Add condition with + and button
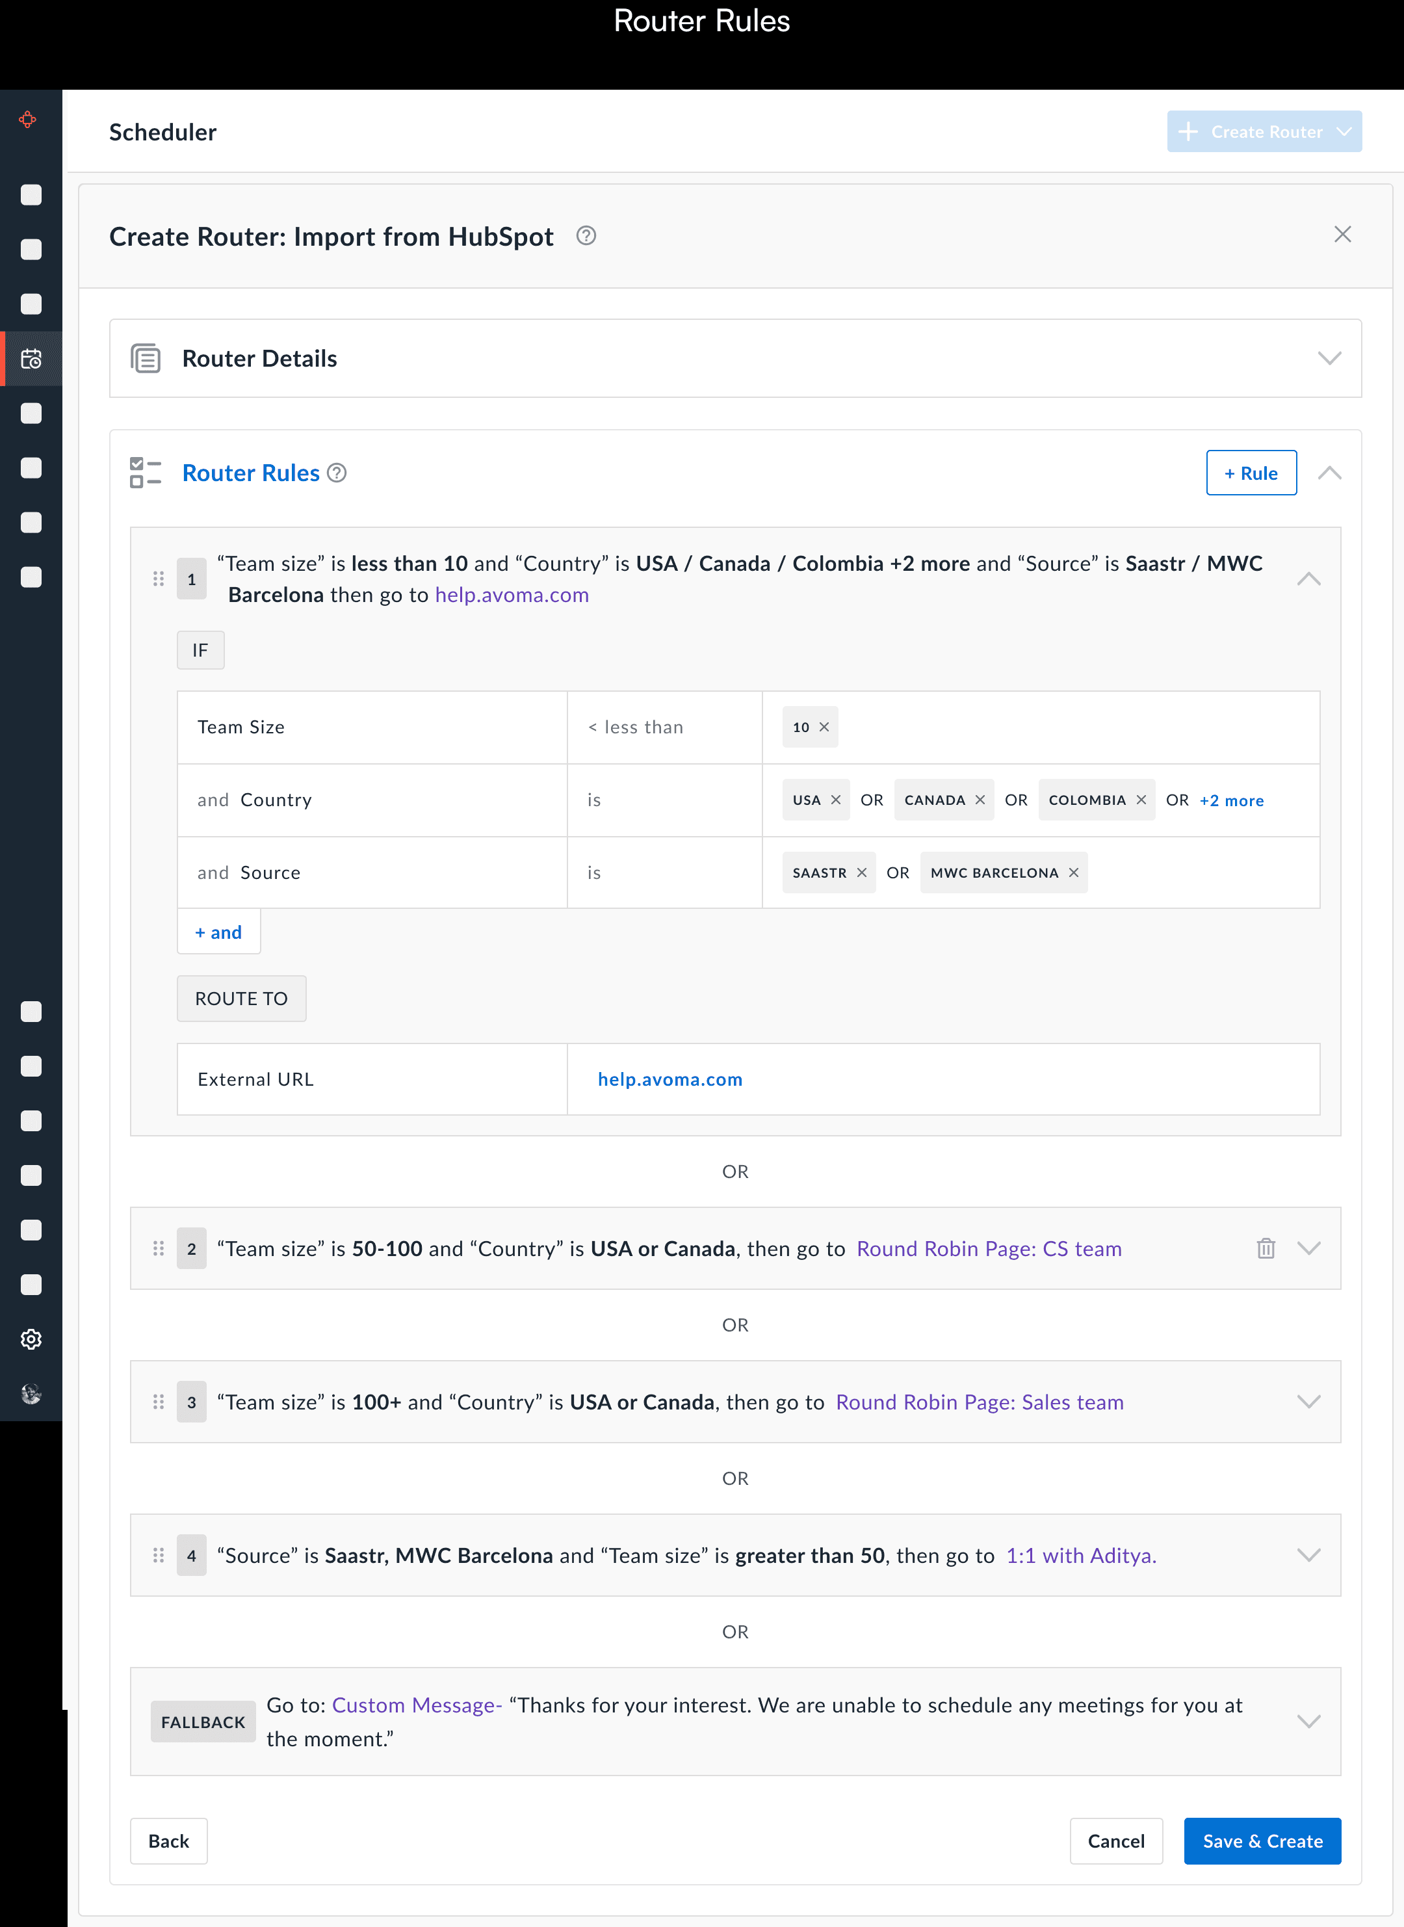1404x1927 pixels. (x=218, y=932)
